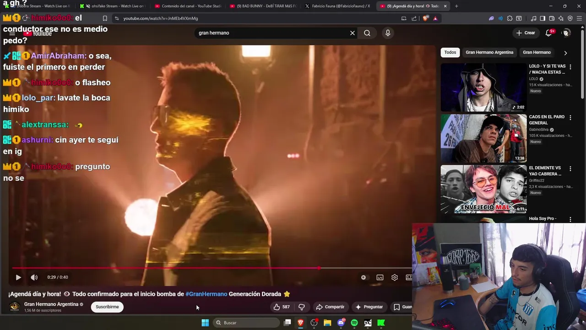Viewport: 586px width, 330px height.
Task: Open the media control music note icon
Action: coord(534,18)
